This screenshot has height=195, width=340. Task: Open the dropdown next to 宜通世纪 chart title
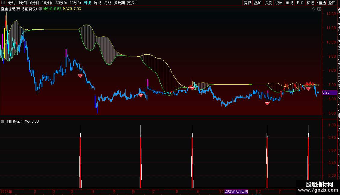[x=40, y=9]
